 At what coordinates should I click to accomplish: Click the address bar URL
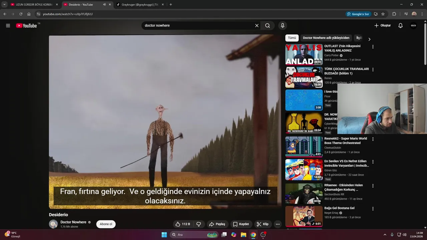(x=68, y=14)
